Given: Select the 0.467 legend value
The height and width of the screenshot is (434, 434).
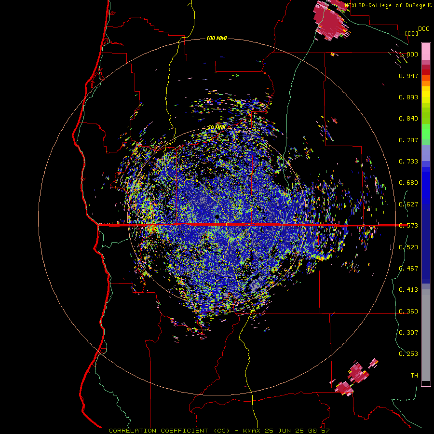Looking at the screenshot, I should pos(408,269).
